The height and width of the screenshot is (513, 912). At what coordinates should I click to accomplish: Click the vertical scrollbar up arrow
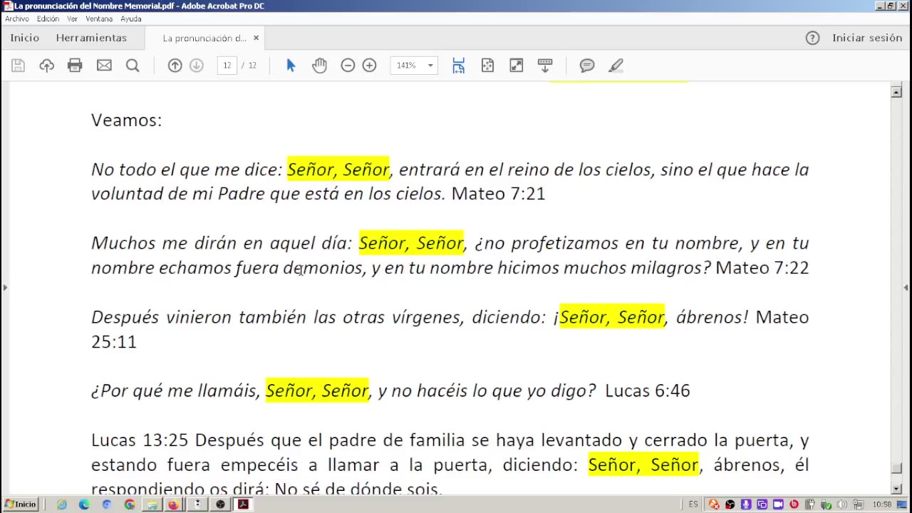[x=896, y=92]
